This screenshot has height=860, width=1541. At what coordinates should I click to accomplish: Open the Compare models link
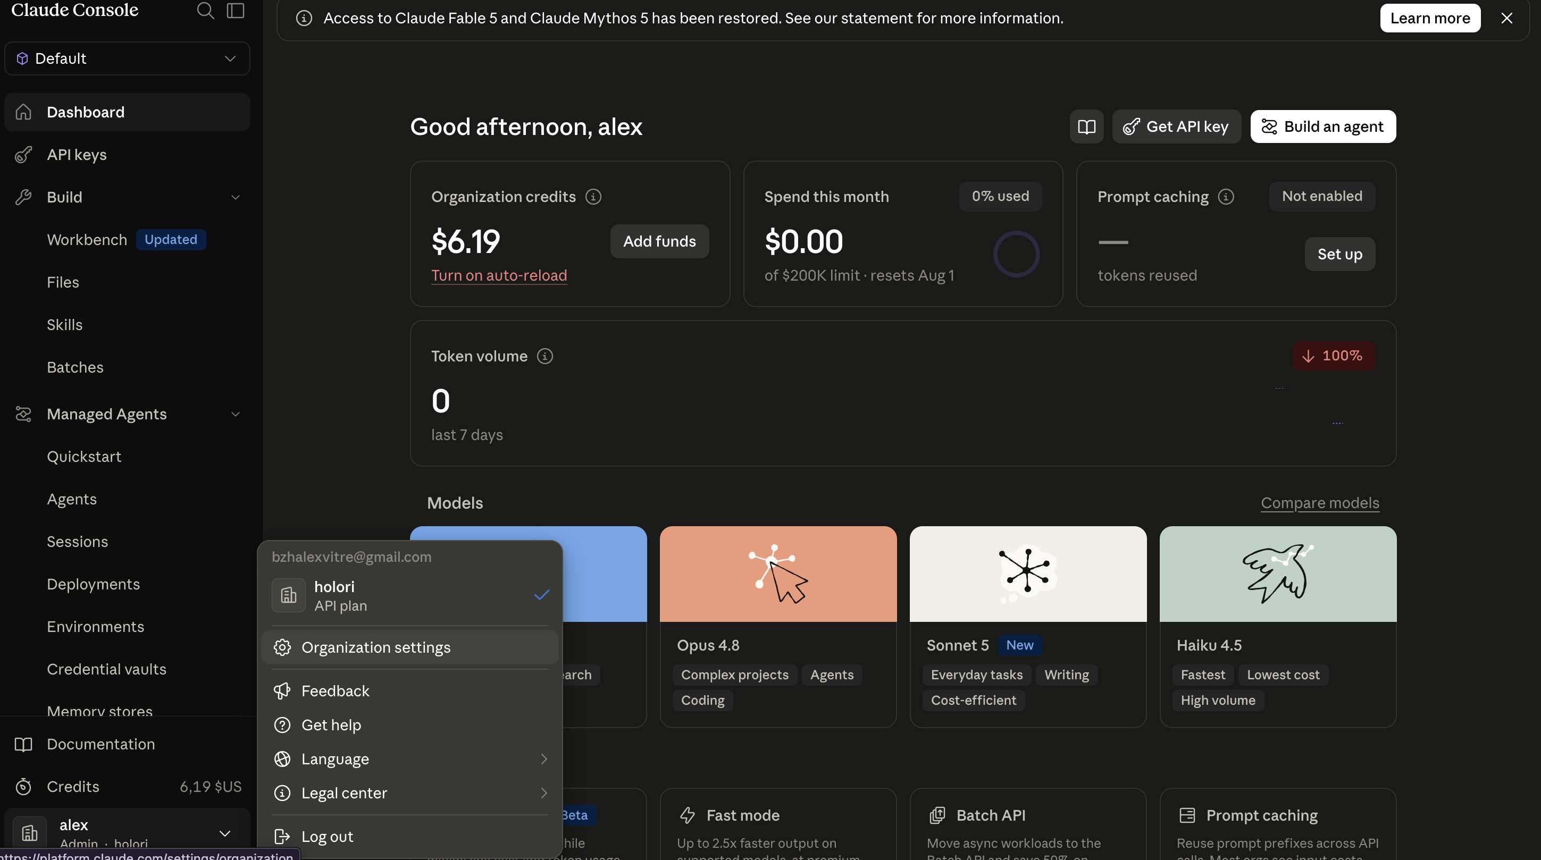[x=1320, y=503]
